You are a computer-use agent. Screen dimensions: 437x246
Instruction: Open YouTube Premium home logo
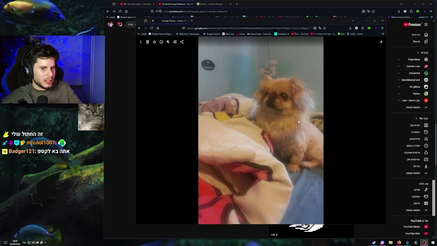(x=412, y=25)
